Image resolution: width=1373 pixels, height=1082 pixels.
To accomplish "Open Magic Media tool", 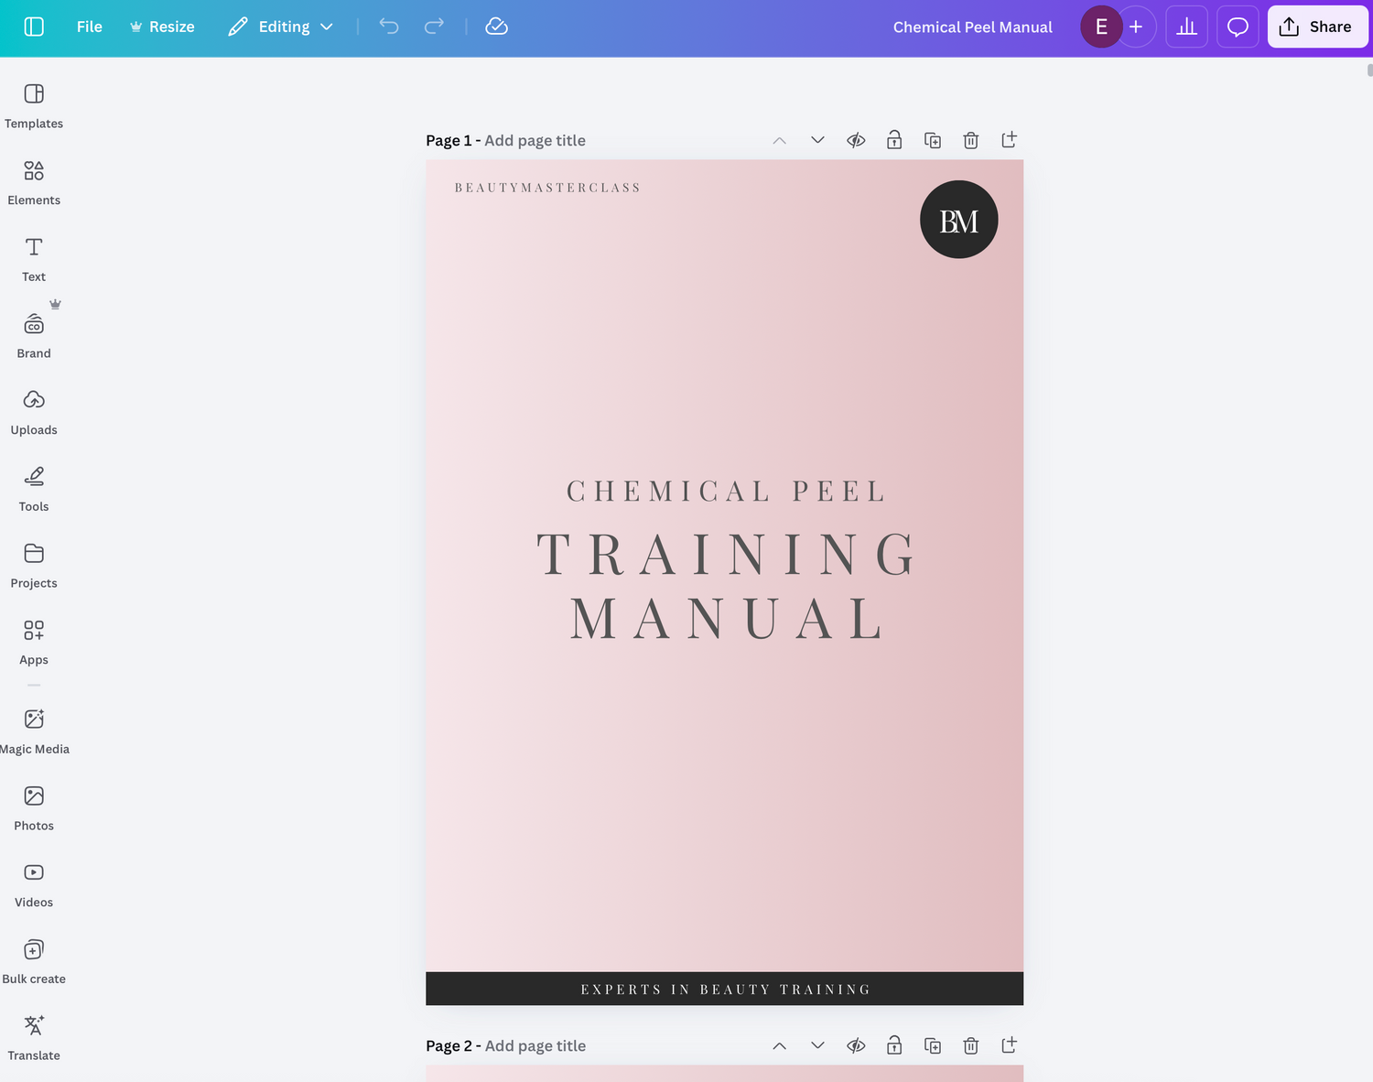I will coord(34,731).
